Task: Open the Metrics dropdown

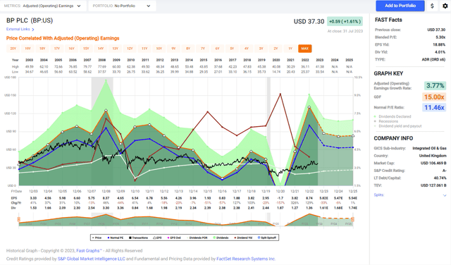Action: pyautogui.click(x=43, y=6)
